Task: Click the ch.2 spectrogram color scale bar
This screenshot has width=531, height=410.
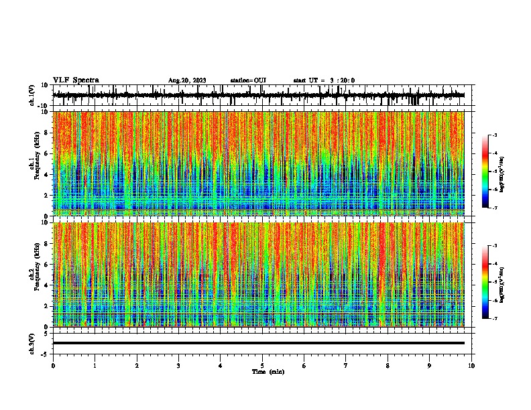Action: click(485, 282)
